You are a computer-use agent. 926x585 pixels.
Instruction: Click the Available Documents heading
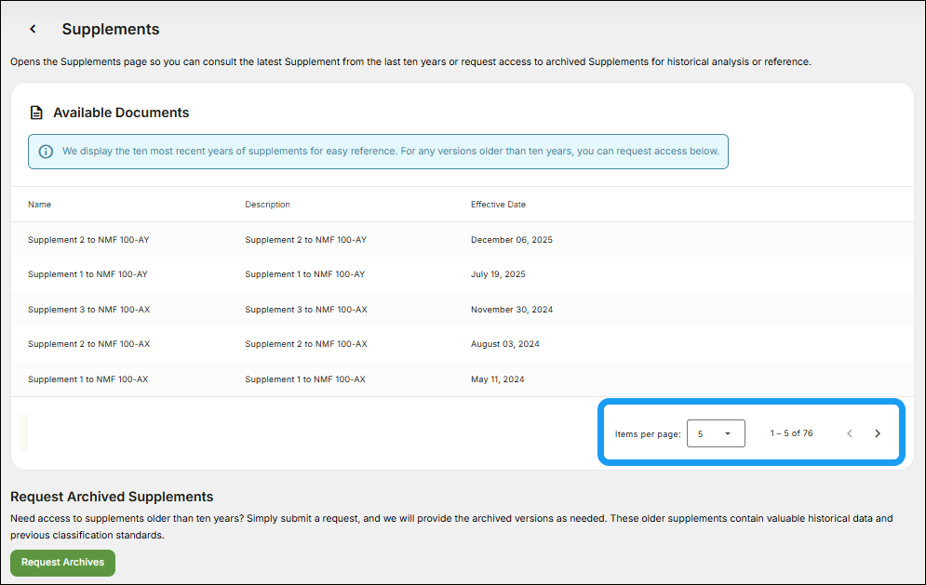[122, 112]
